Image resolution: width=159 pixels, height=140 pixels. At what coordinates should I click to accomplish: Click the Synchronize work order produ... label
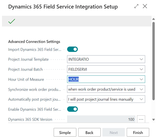tap(35, 90)
